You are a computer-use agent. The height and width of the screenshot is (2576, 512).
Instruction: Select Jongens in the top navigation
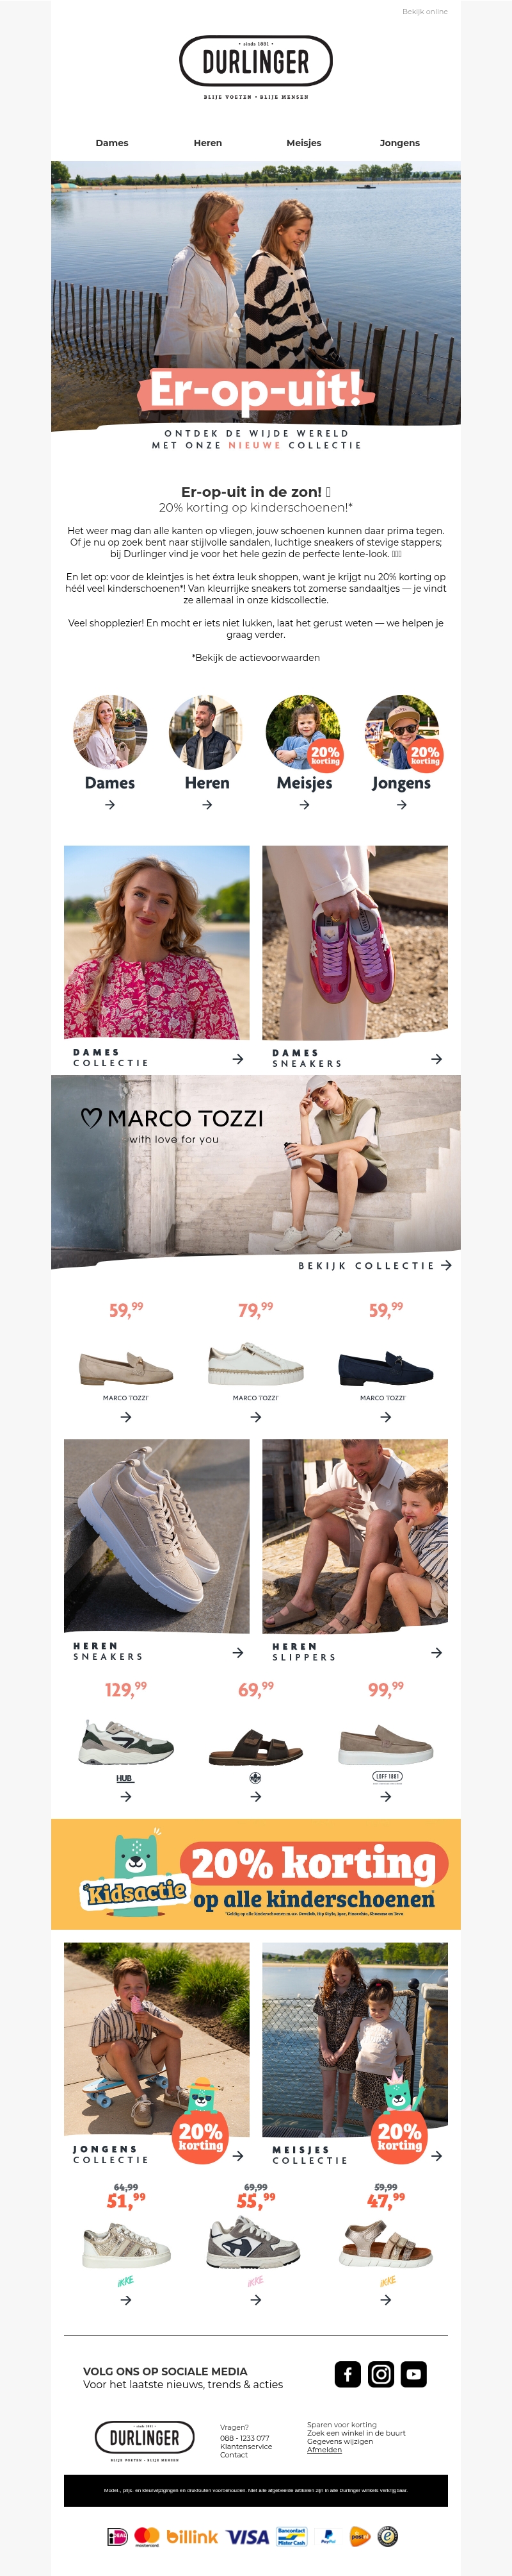tap(399, 143)
